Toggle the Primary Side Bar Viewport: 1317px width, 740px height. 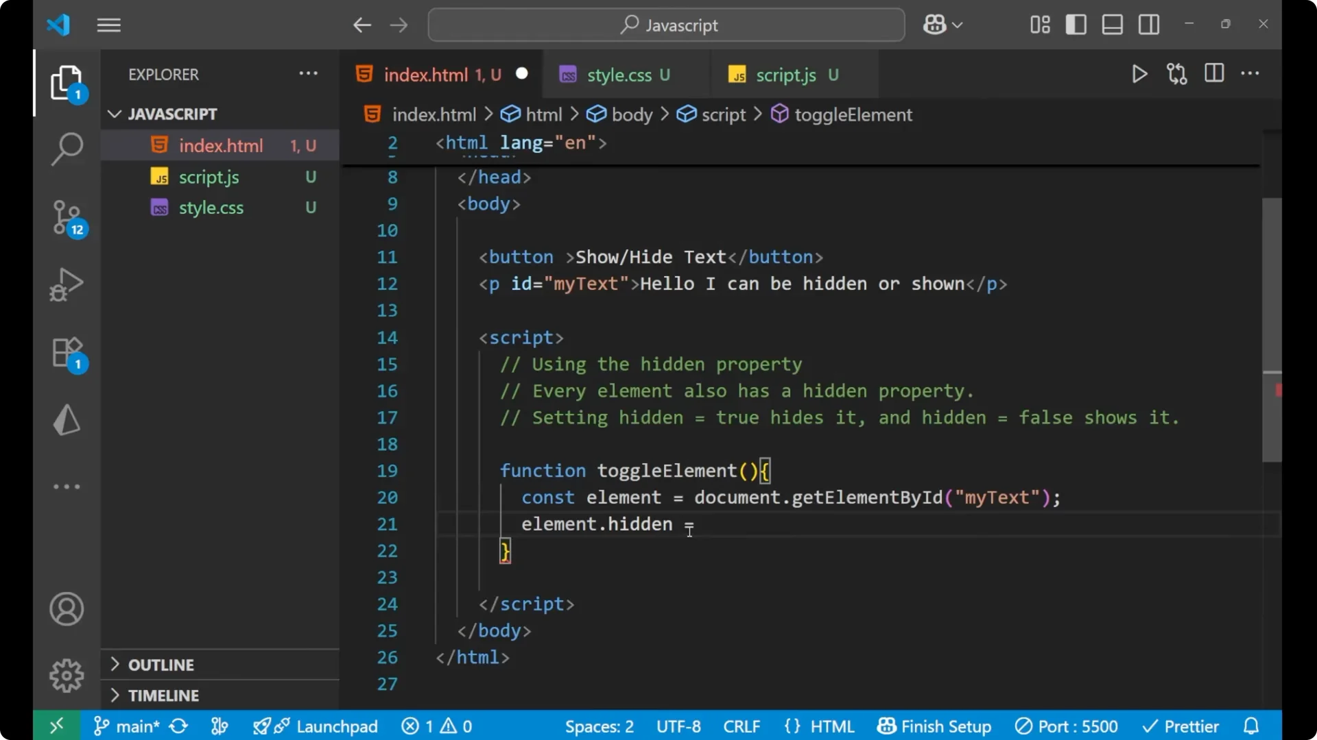click(x=1076, y=24)
